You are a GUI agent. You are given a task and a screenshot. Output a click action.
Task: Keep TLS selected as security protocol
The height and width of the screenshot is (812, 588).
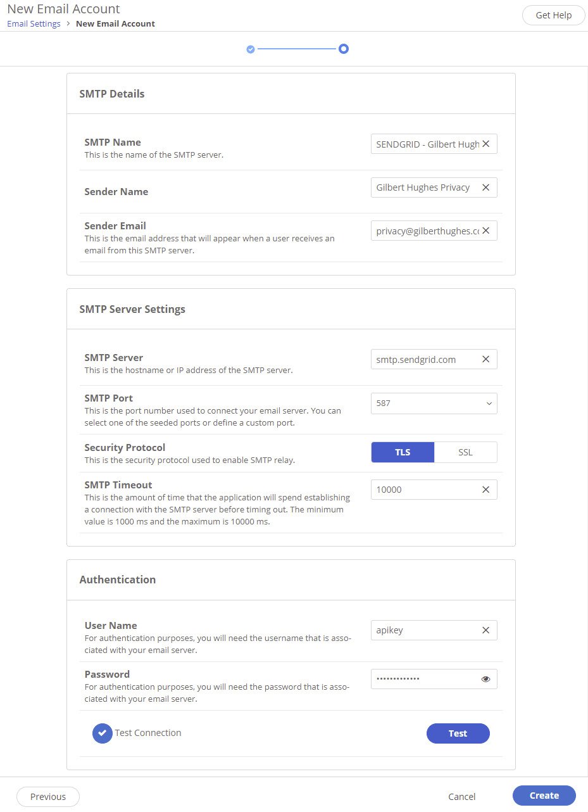coord(403,452)
